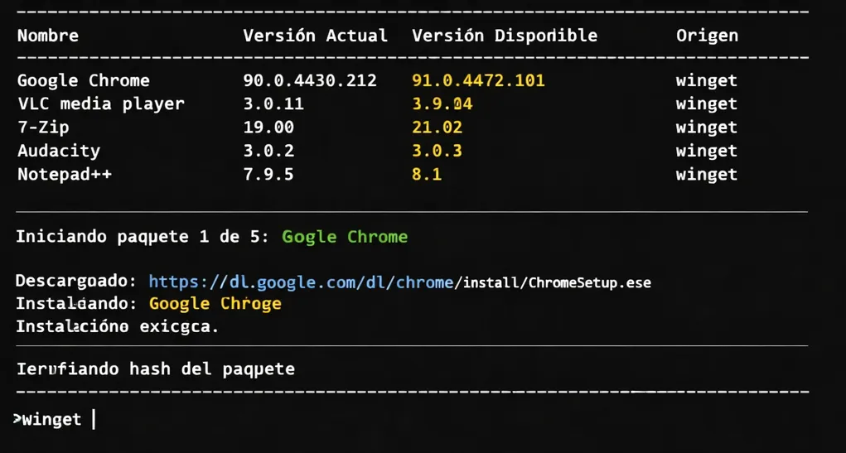
Task: Select the VLC media player row name
Action: [101, 104]
